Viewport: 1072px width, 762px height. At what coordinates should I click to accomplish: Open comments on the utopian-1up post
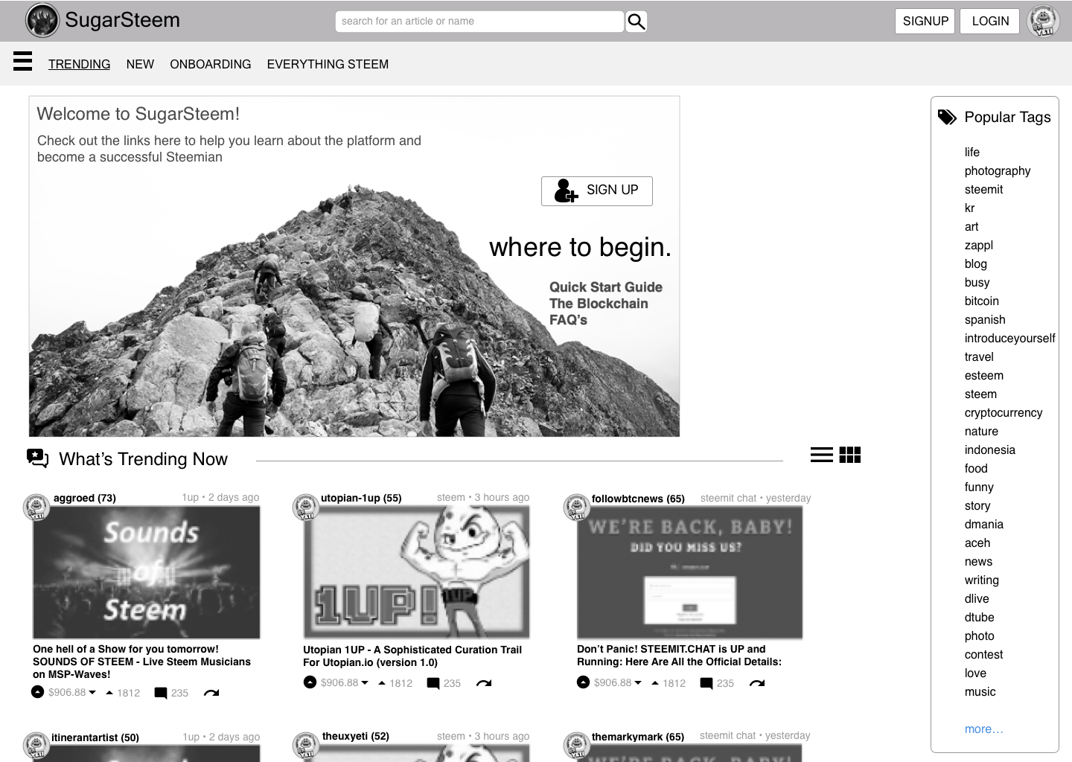(x=433, y=683)
